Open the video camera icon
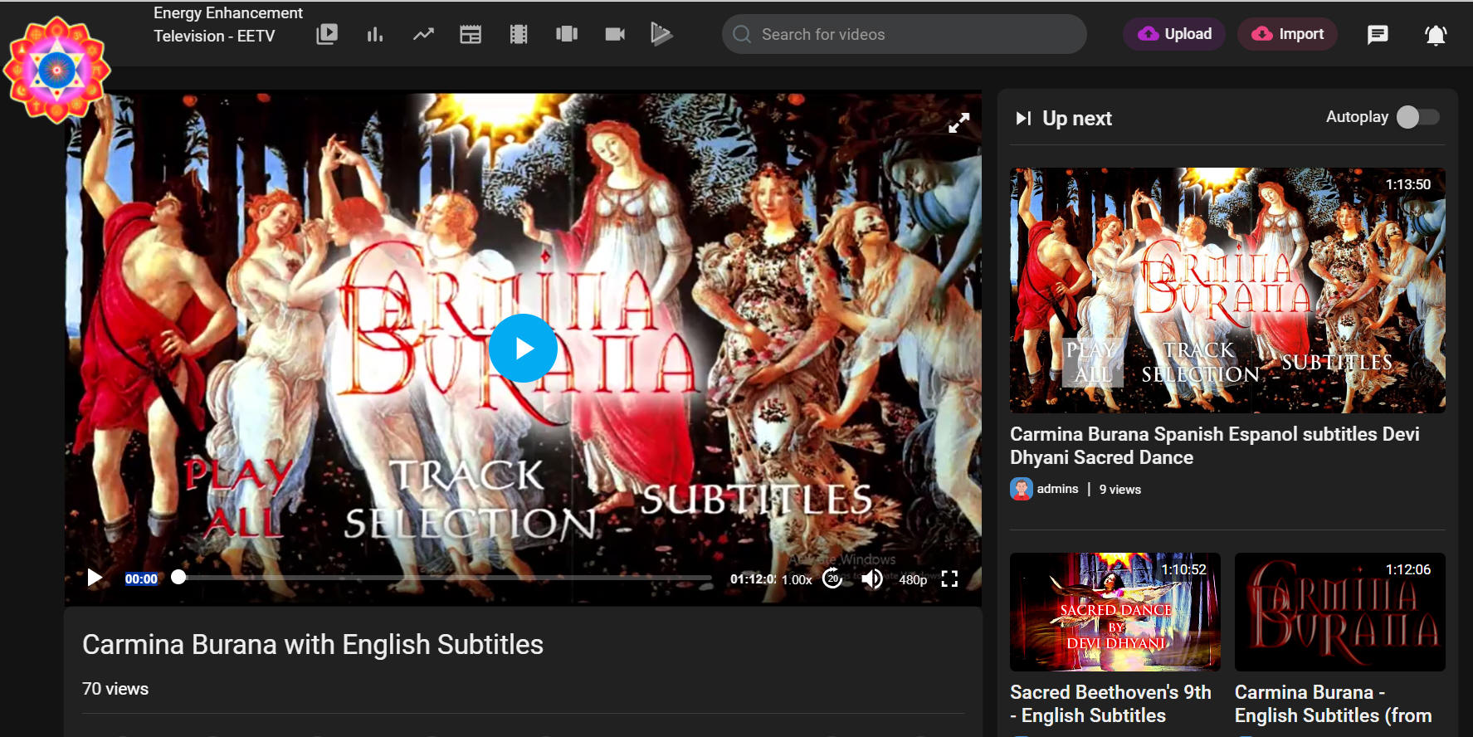1473x737 pixels. click(x=615, y=34)
